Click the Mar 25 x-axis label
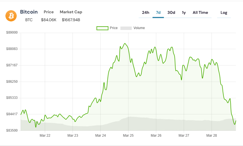 point(128,136)
